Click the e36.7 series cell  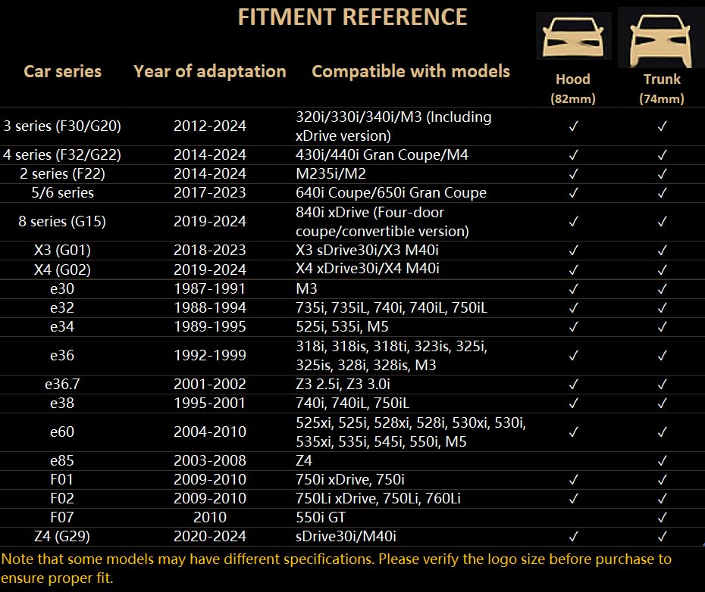(62, 384)
